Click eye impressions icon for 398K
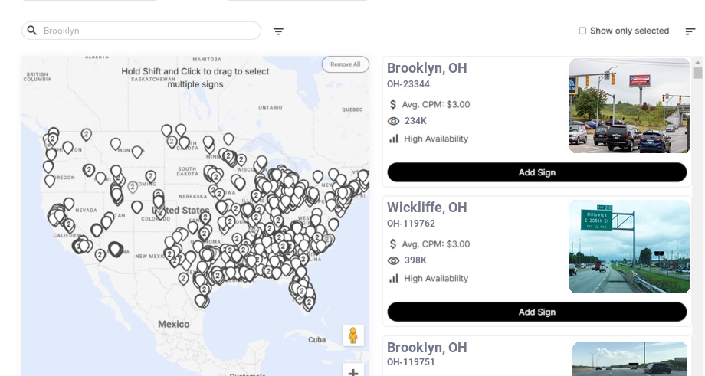The width and height of the screenshot is (705, 376). [x=394, y=260]
